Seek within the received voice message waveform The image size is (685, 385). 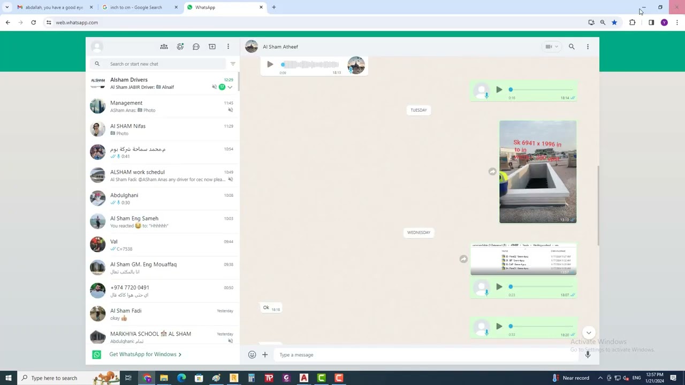(x=310, y=64)
